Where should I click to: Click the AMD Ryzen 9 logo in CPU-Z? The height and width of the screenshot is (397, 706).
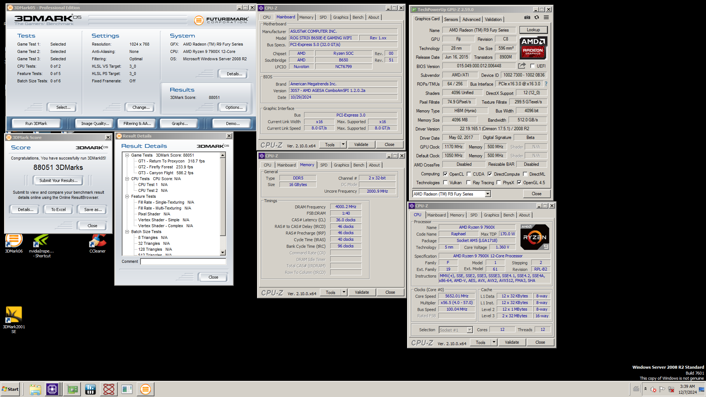535,237
